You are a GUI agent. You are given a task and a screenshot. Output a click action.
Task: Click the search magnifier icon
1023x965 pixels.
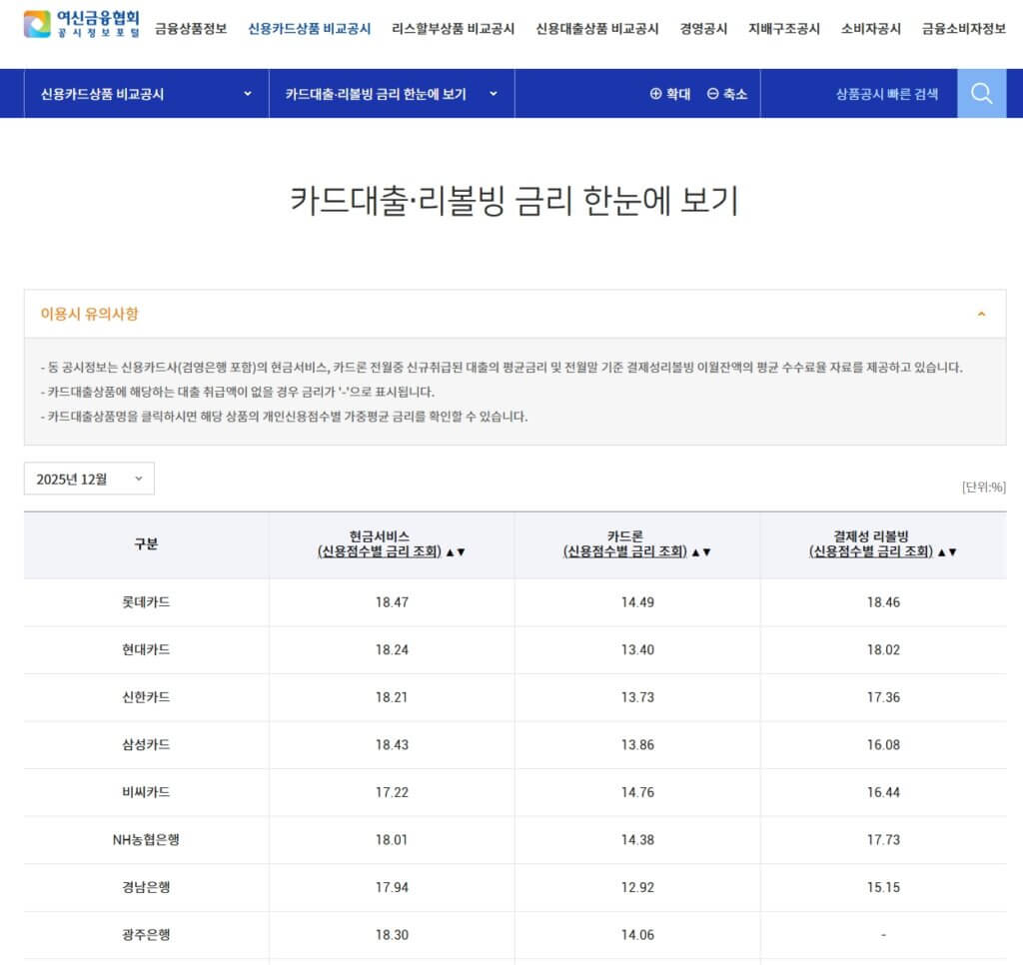click(980, 93)
